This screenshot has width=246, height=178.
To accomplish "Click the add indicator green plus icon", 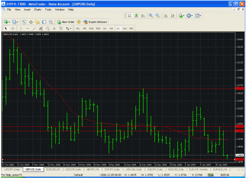I will [181, 15].
